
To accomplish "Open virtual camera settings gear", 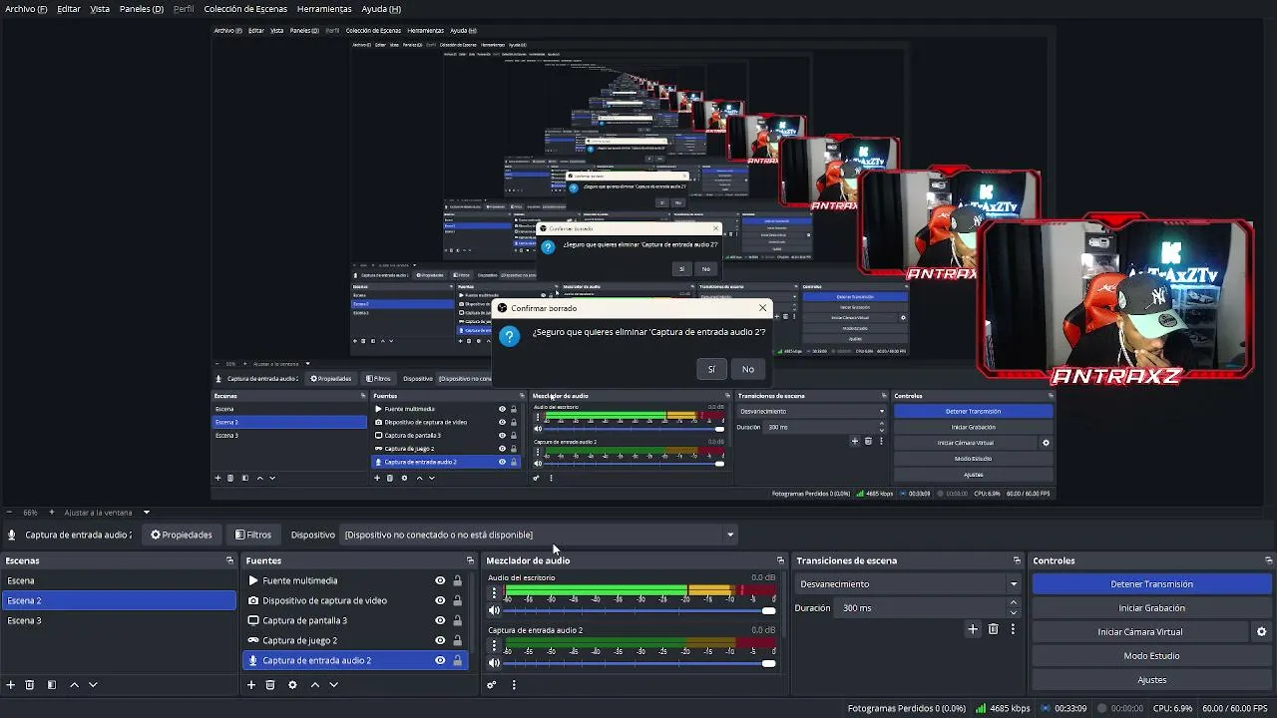I will tap(1261, 632).
